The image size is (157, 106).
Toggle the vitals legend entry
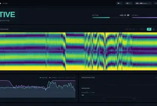coord(53,78)
